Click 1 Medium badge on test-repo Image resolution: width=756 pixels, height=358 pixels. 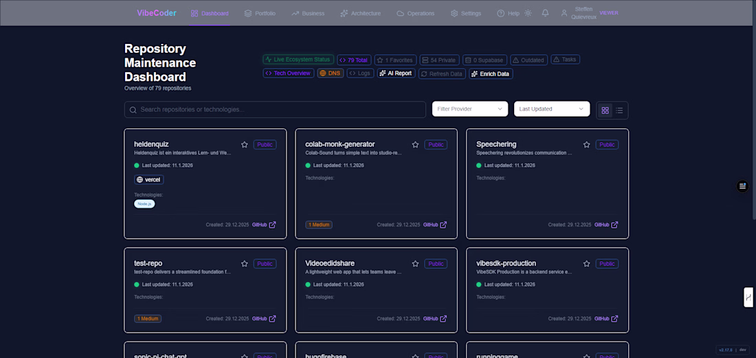(x=148, y=318)
